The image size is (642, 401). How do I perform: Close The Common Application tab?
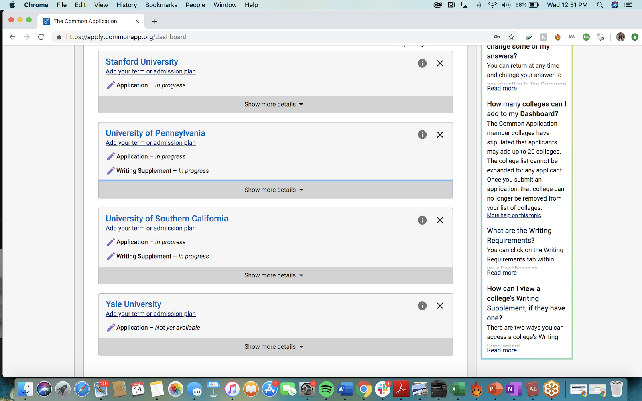[x=137, y=21]
